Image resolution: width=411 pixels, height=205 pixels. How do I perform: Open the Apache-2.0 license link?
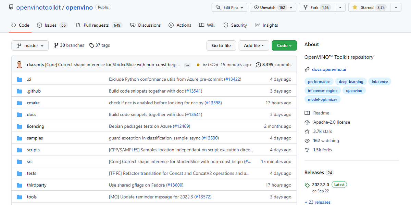tap(332, 122)
